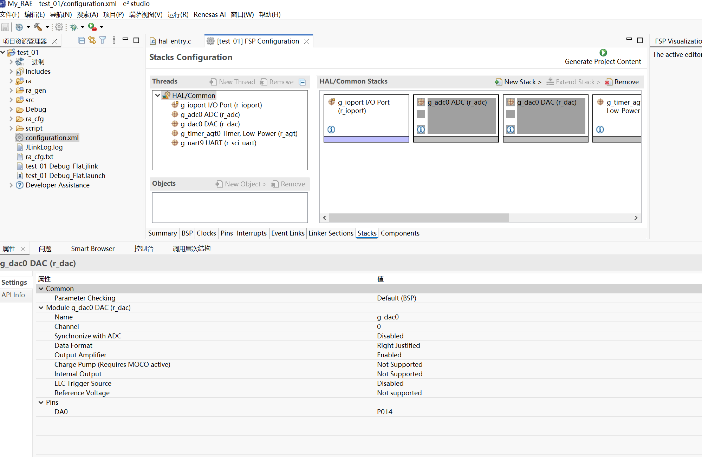The height and width of the screenshot is (457, 702).
Task: Open project explorer view menu dots
Action: [x=114, y=40]
